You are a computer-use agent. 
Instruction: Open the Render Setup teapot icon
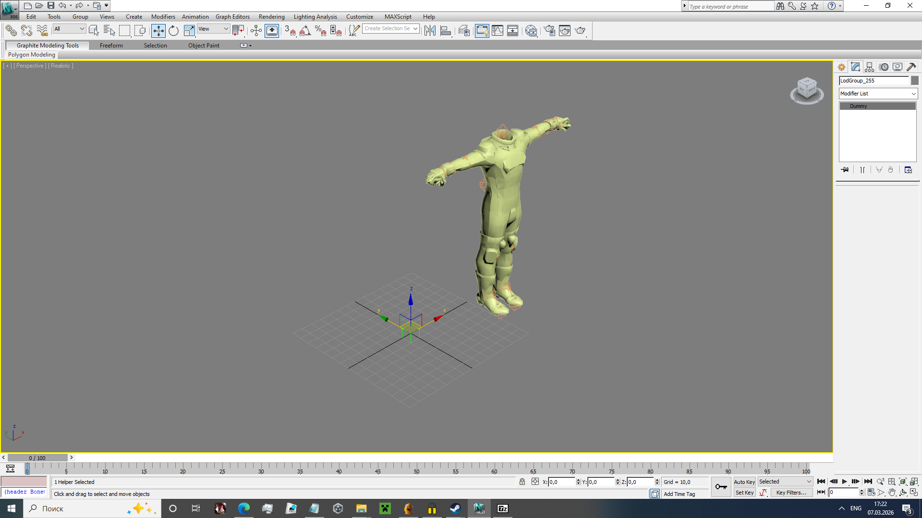click(549, 31)
